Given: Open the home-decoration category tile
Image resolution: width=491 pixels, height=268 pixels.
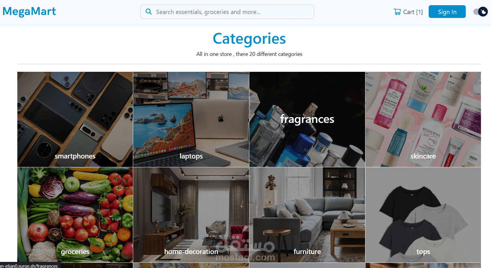Looking at the screenshot, I should click(x=191, y=215).
